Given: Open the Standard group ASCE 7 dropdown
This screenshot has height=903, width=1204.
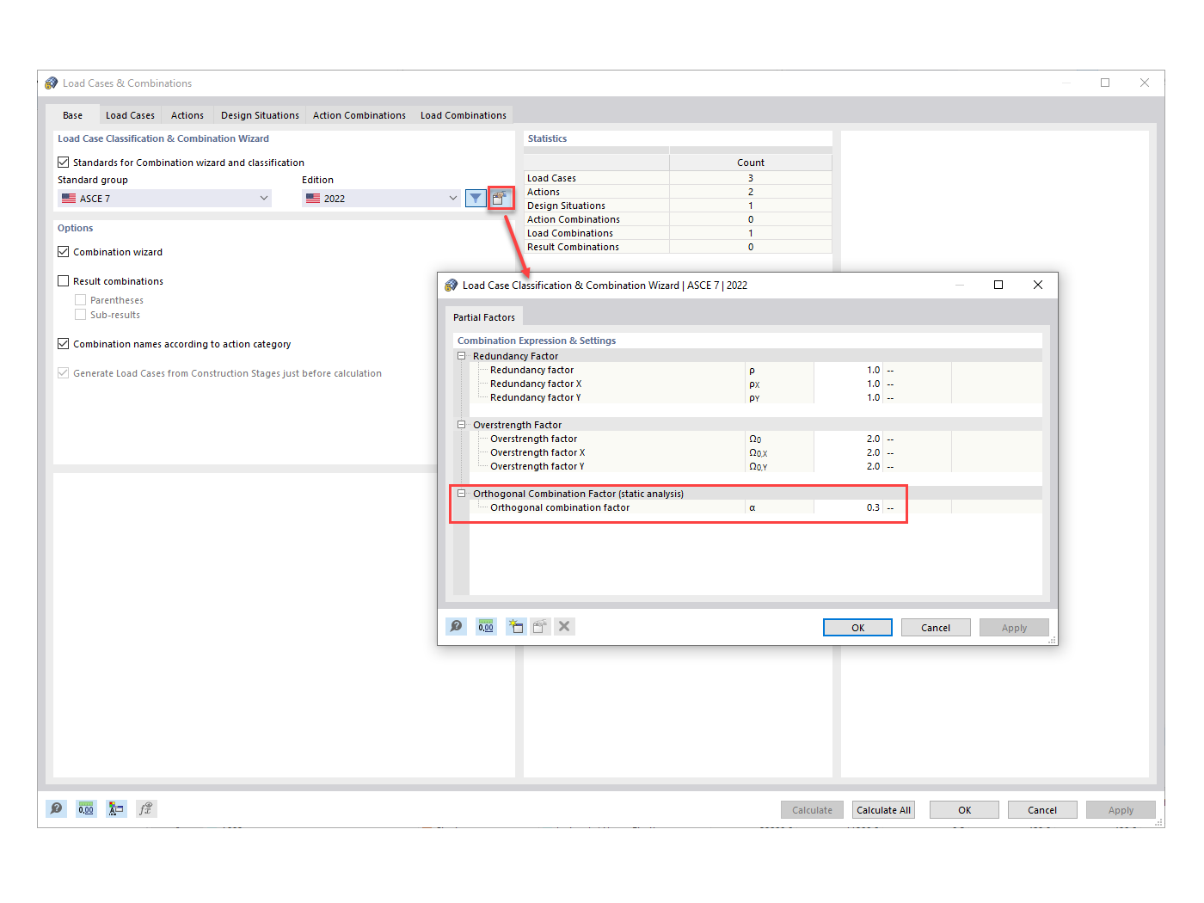Looking at the screenshot, I should (164, 199).
